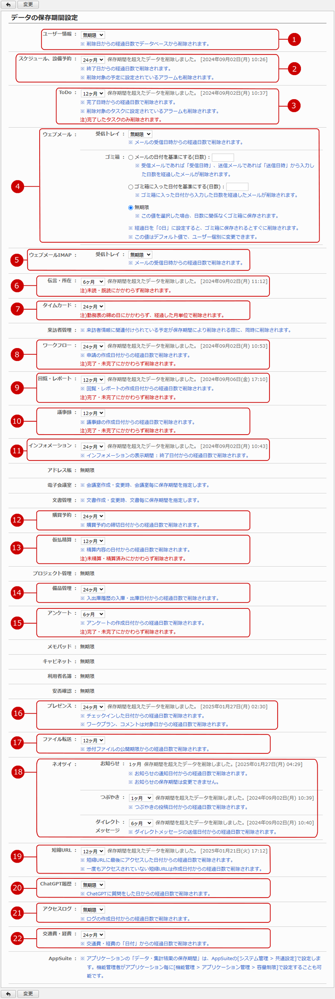Open the 議事録 retention dropdown
Screen dimensions: 335x999
click(93, 413)
